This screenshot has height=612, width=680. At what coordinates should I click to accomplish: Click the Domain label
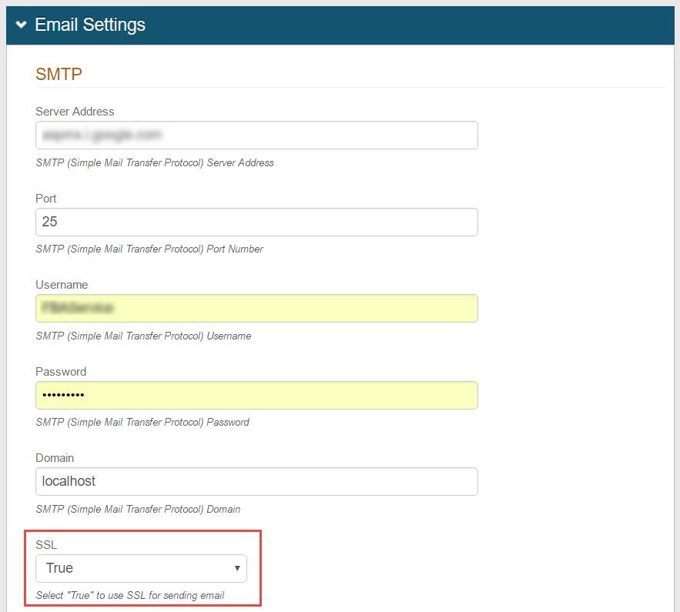click(55, 458)
